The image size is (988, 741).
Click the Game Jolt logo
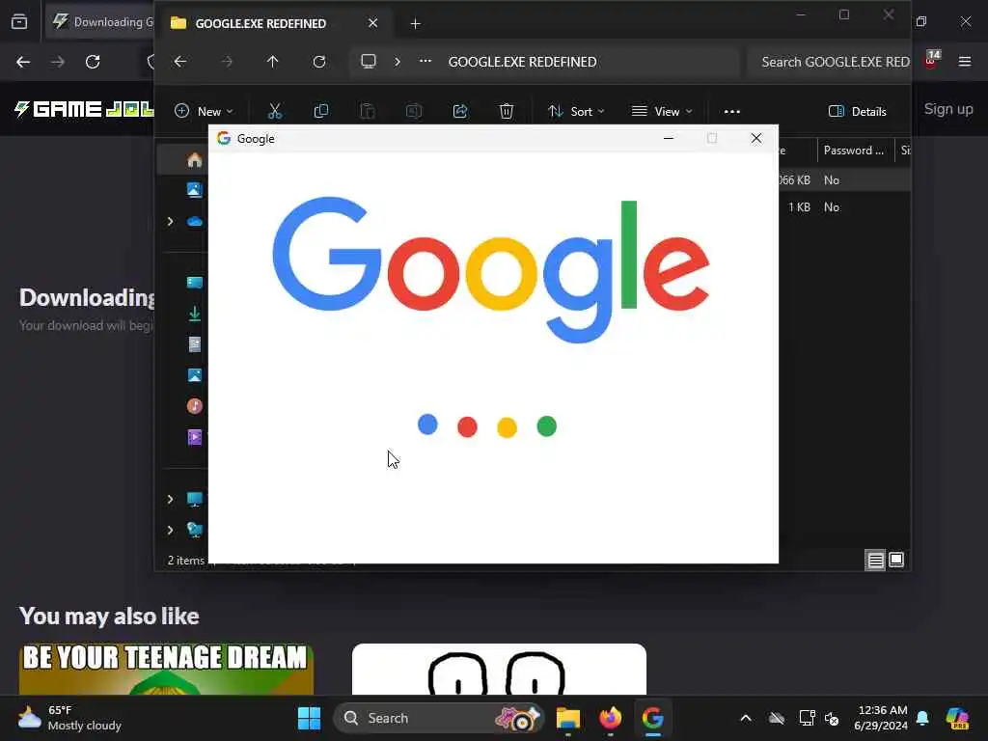84,109
